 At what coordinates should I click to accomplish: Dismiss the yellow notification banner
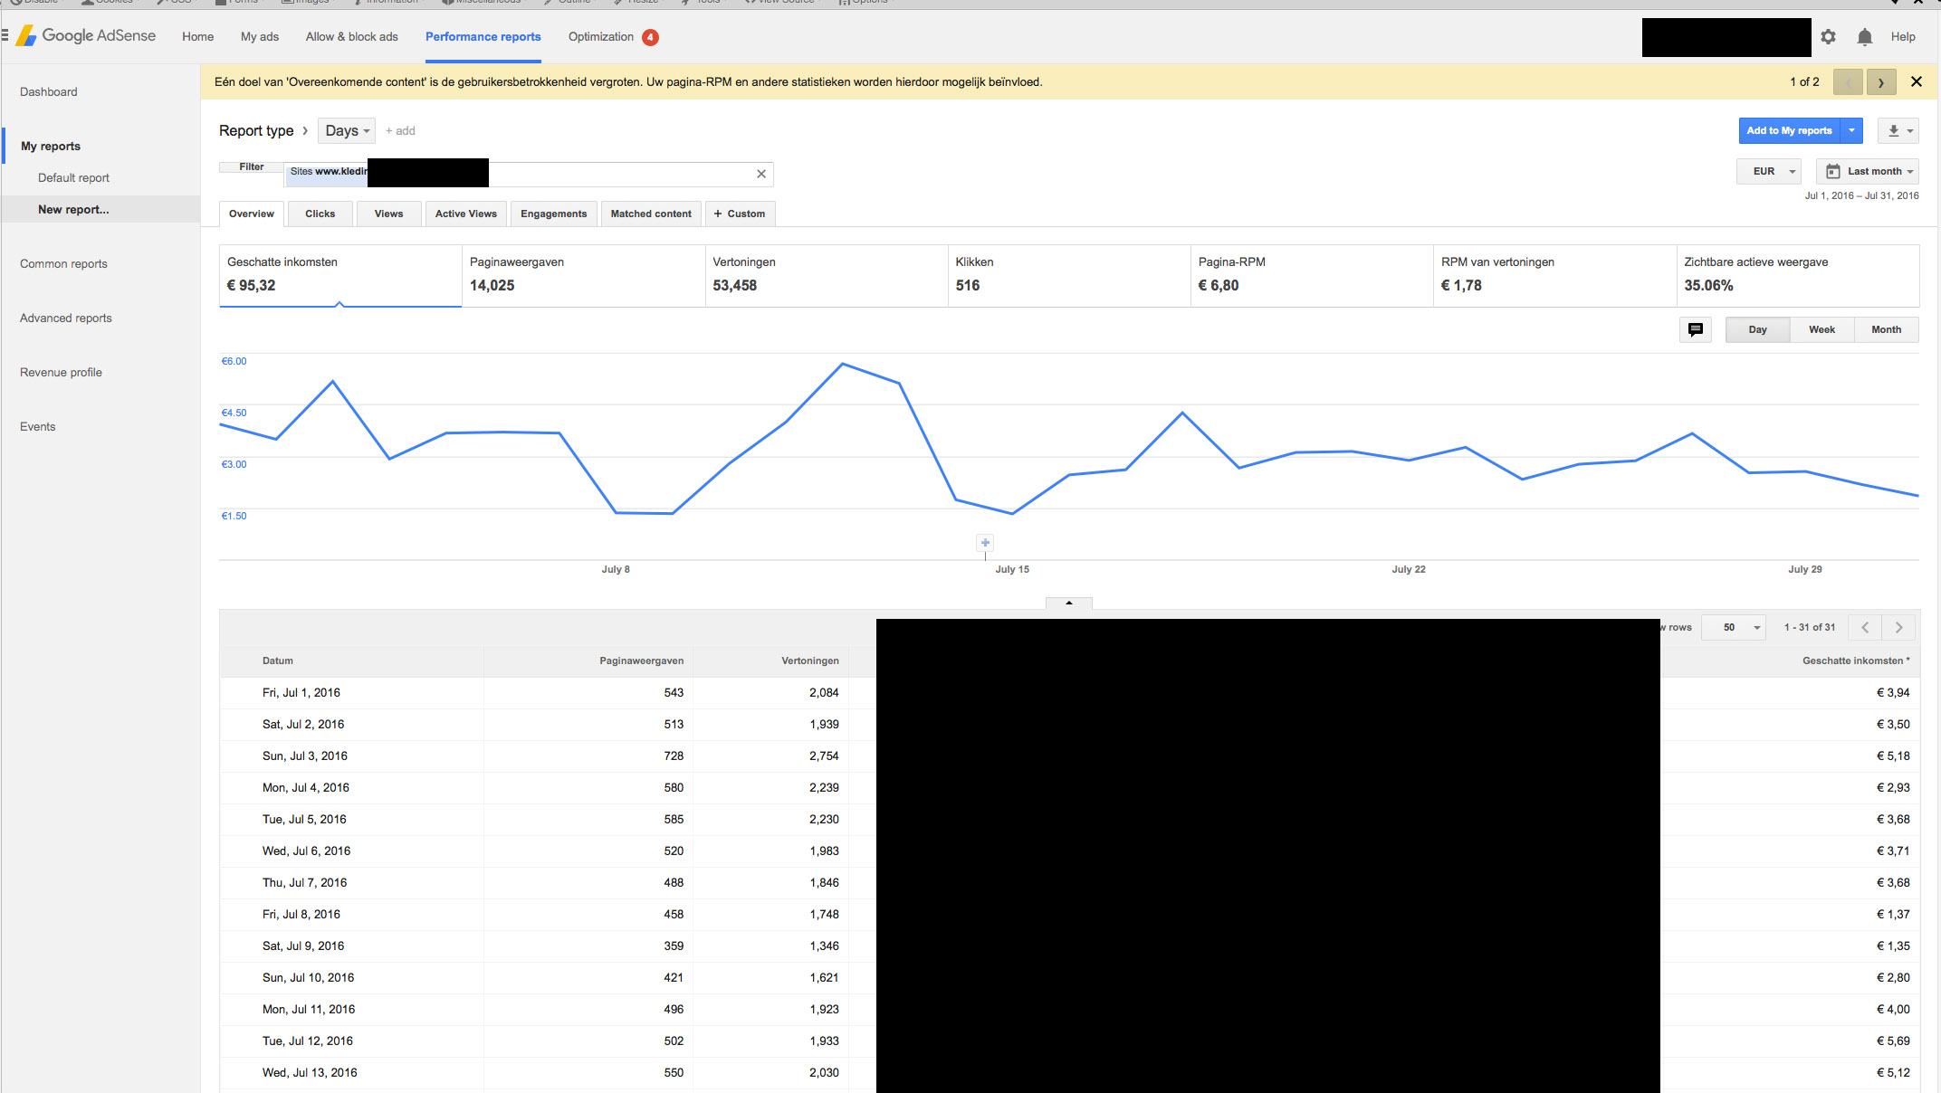(1916, 81)
